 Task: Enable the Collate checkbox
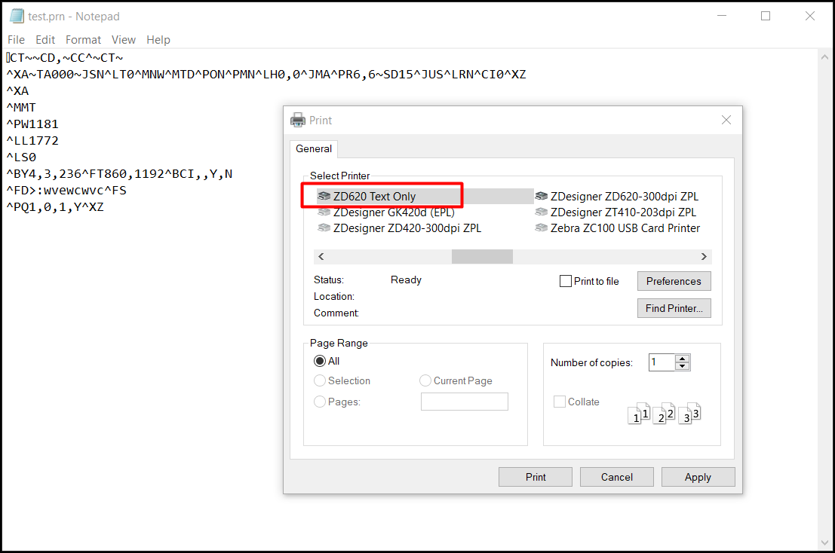coord(559,402)
